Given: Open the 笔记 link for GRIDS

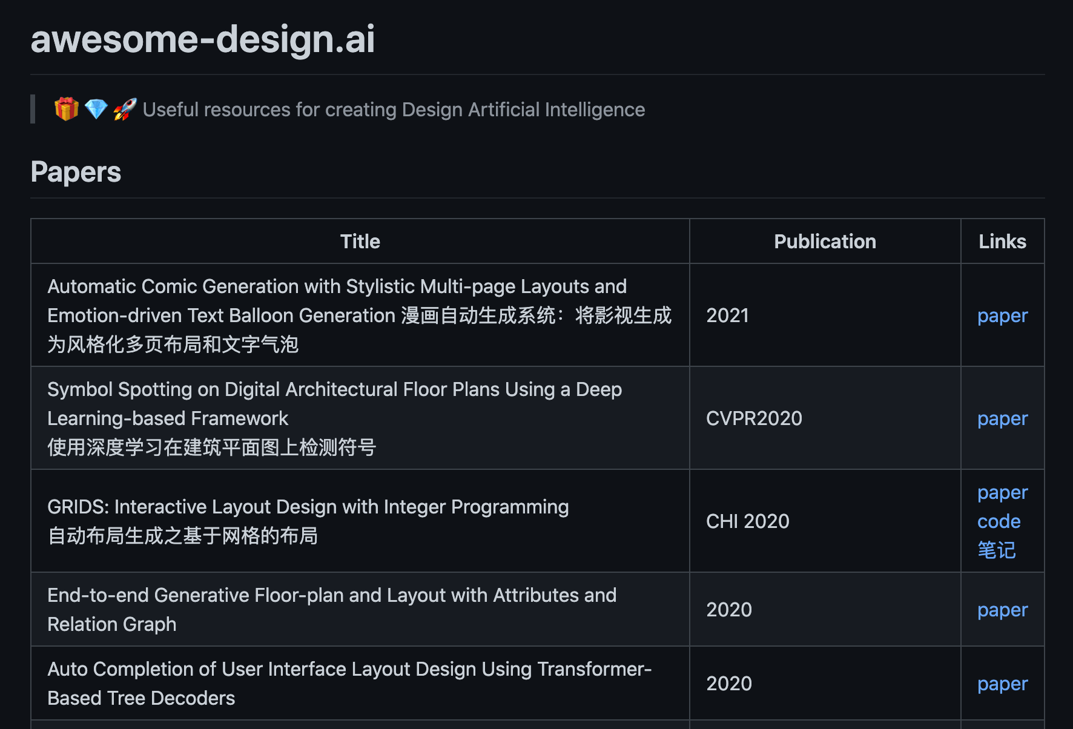Looking at the screenshot, I should point(996,550).
